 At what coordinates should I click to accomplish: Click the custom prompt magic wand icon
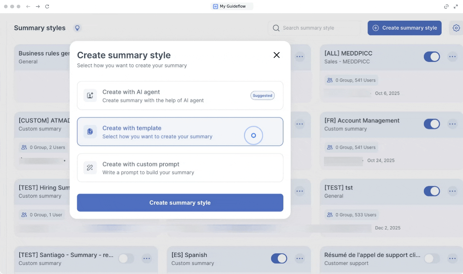pyautogui.click(x=90, y=168)
